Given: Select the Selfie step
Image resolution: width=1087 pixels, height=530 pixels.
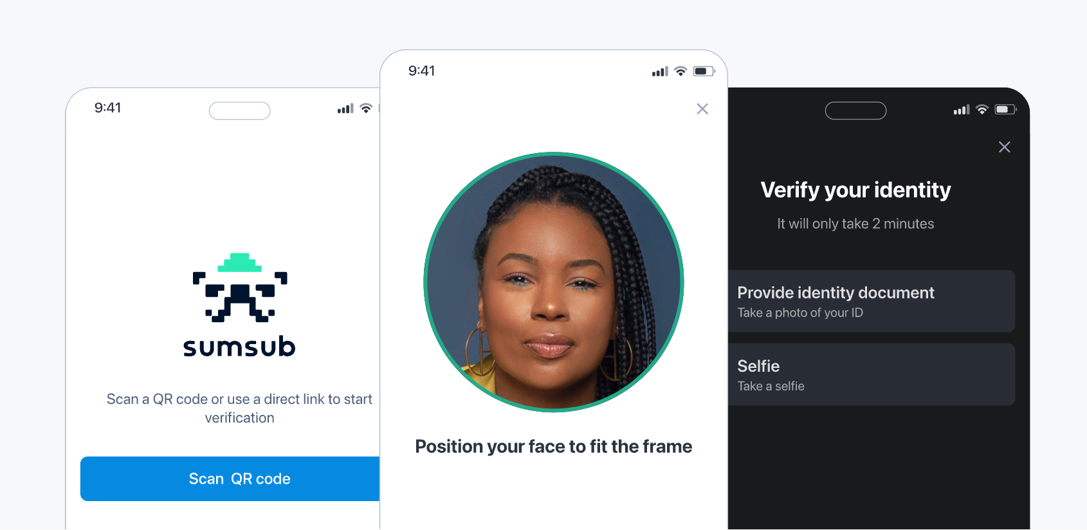Looking at the screenshot, I should coord(872,374).
